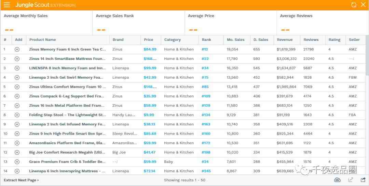Image resolution: width=369 pixels, height=186 pixels.
Task: Click the Average Monthly Sales panel
Action: click(46, 23)
